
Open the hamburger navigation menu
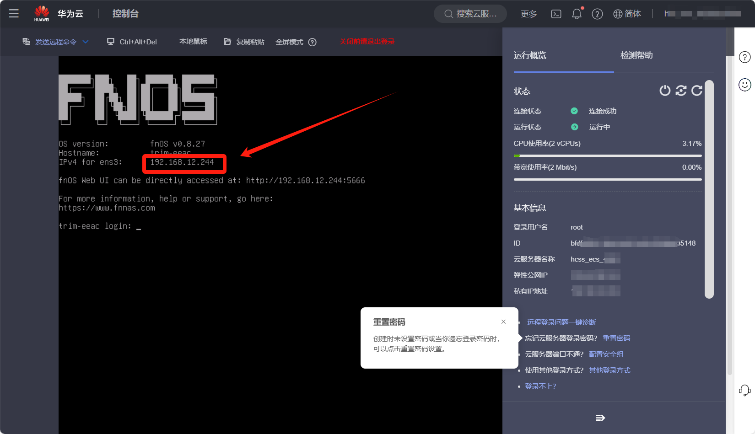pos(14,14)
